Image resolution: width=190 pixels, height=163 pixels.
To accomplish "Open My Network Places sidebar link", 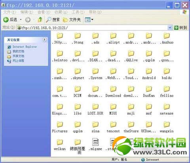I will point(16,61).
